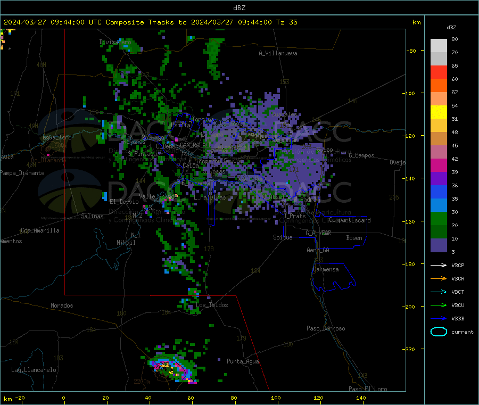Click the 'G_ALVEAR' map label

318,233
